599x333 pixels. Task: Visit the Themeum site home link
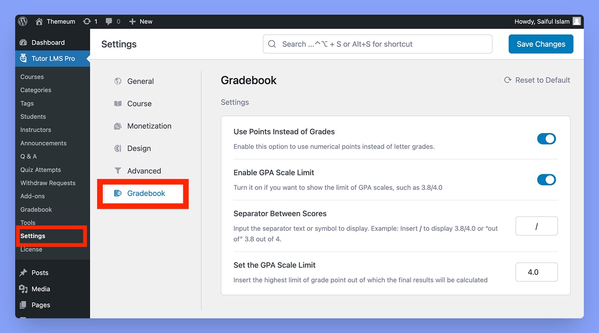click(x=55, y=21)
